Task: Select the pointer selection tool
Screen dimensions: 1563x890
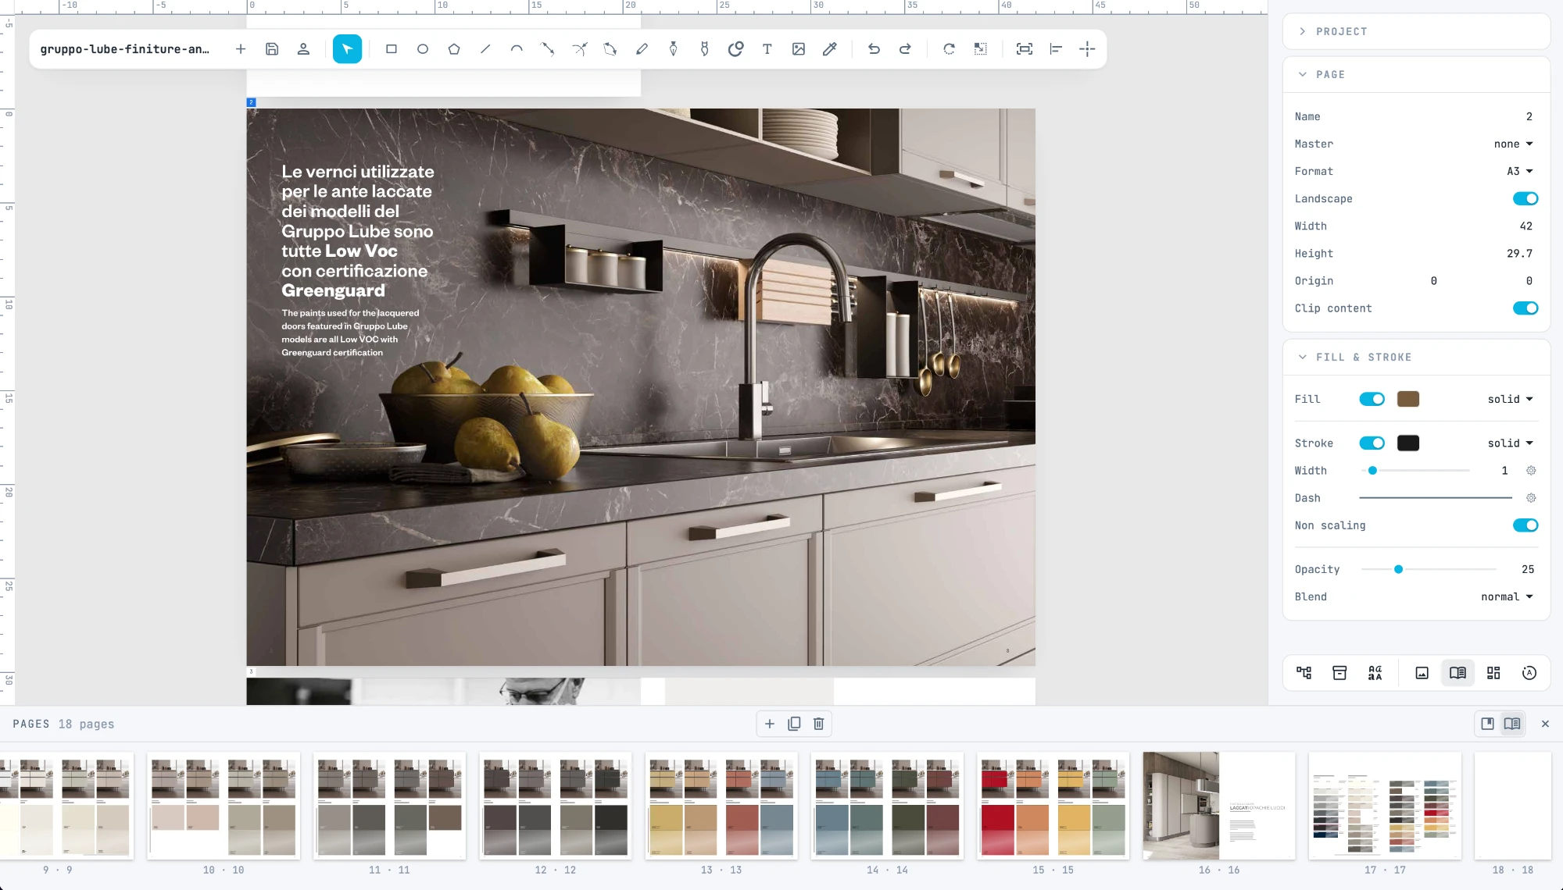Action: point(347,49)
